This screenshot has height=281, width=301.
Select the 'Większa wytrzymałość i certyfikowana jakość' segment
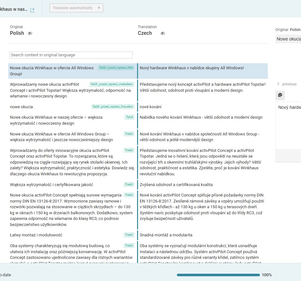[51, 185]
